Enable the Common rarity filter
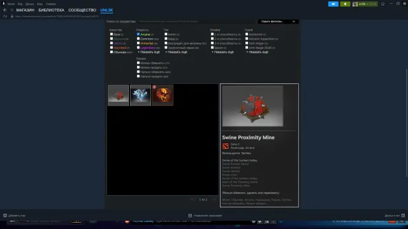The image size is (408, 229). pyautogui.click(x=138, y=39)
